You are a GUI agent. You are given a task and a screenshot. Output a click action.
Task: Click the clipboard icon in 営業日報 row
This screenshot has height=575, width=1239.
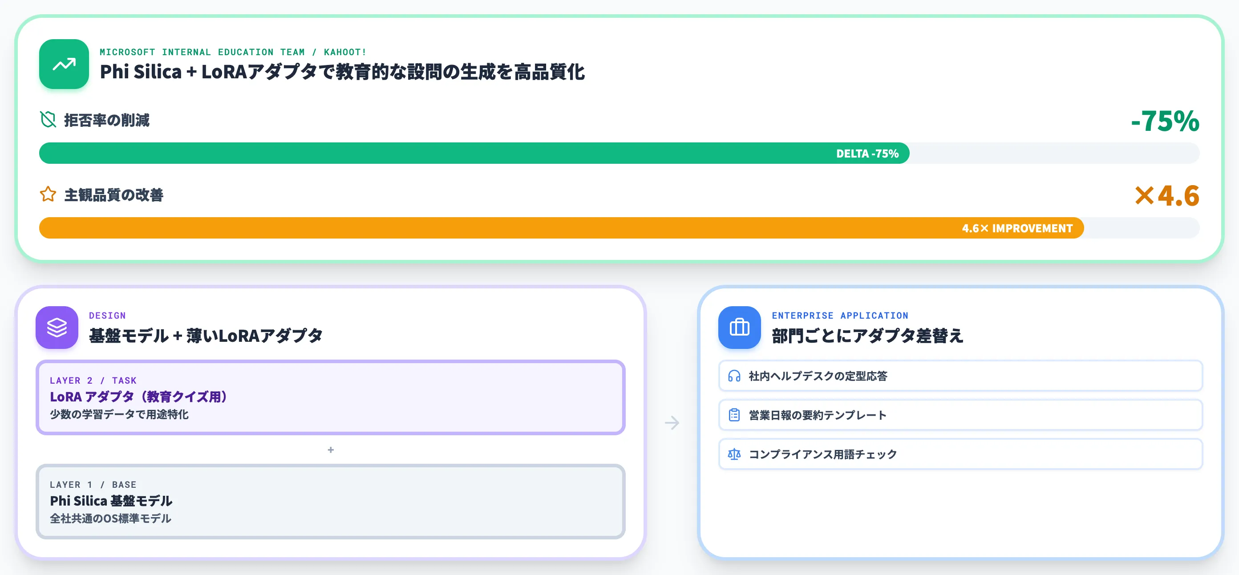coord(734,415)
